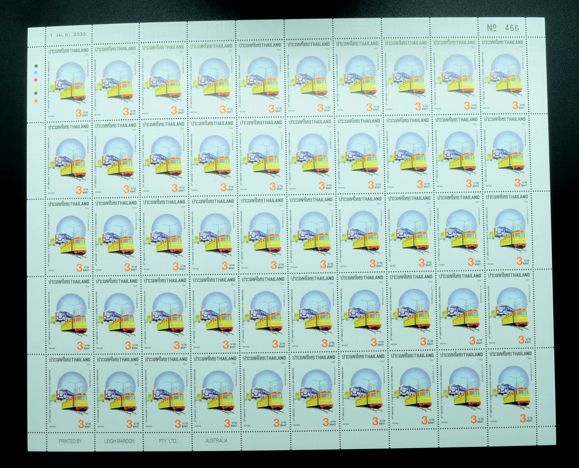Click the topmost dark olive registration dot
This screenshot has height=468, width=579.
point(36,66)
